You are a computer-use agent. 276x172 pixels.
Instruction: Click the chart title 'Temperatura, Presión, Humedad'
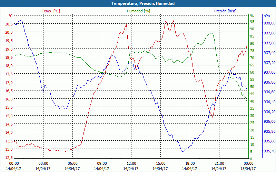click(x=143, y=3)
